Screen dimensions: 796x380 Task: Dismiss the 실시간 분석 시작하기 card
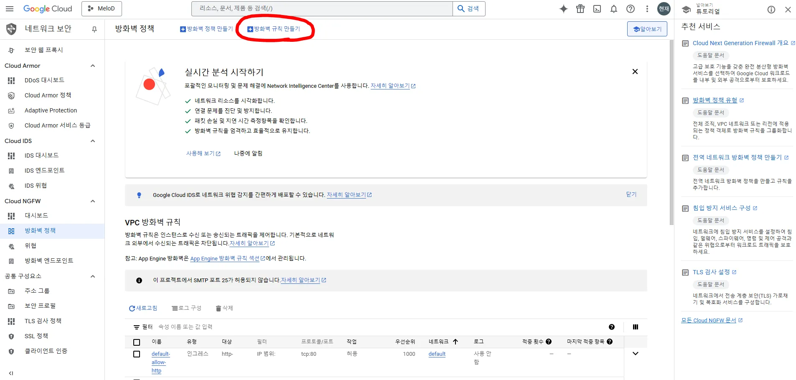pyautogui.click(x=635, y=71)
